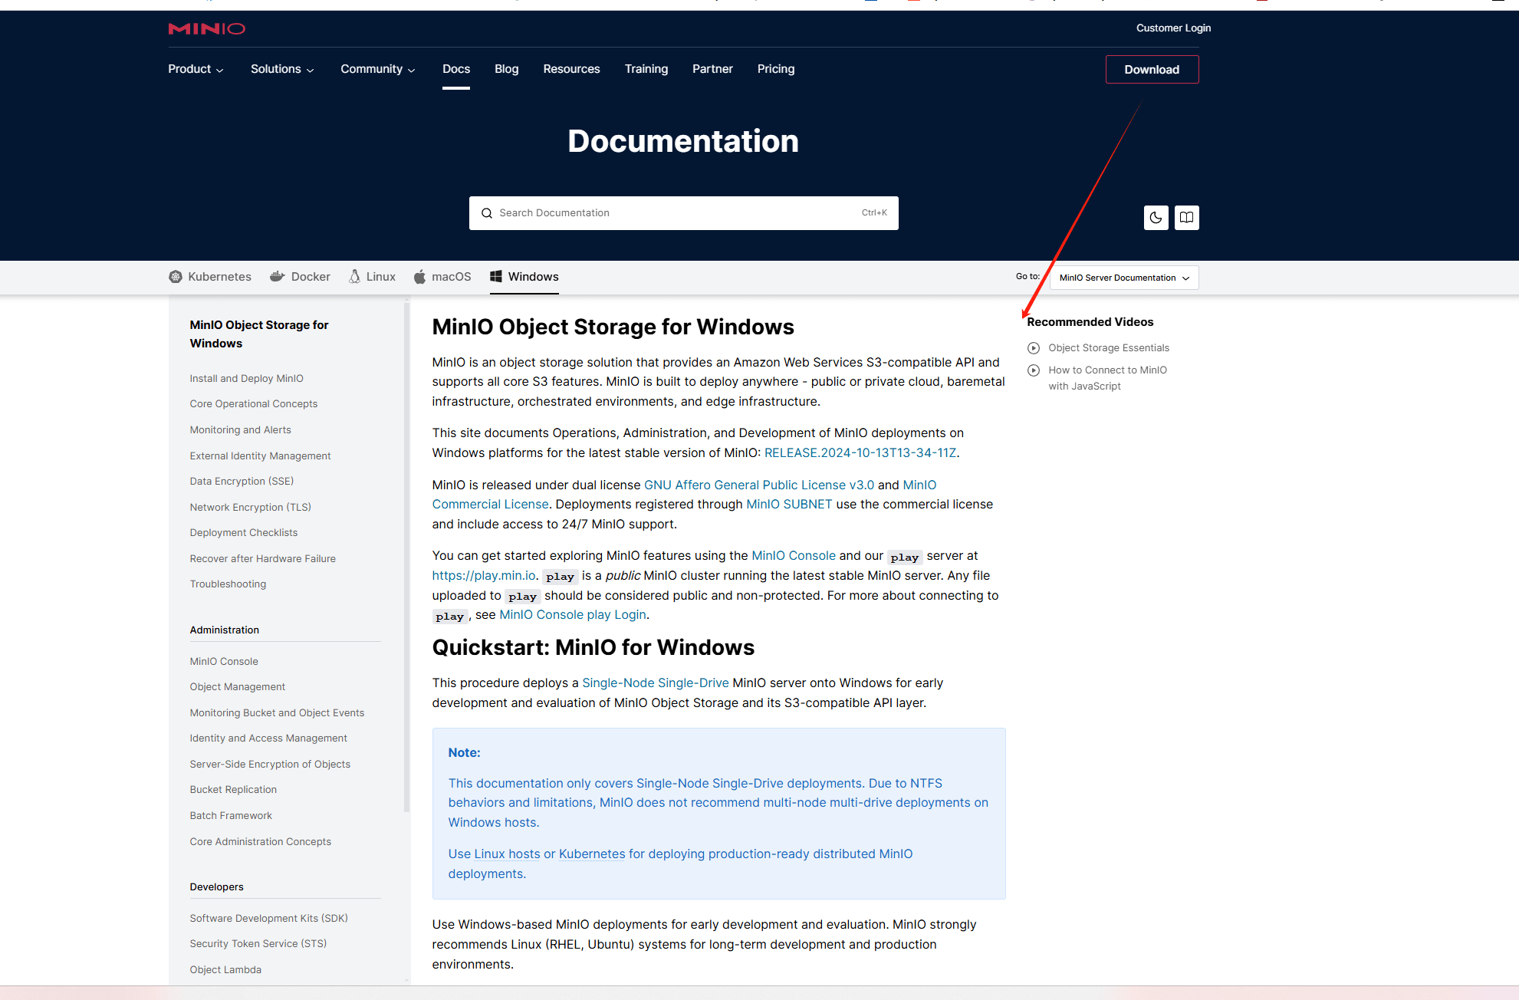The width and height of the screenshot is (1519, 1000).
Task: Open Bucket Replication
Action: (x=233, y=790)
